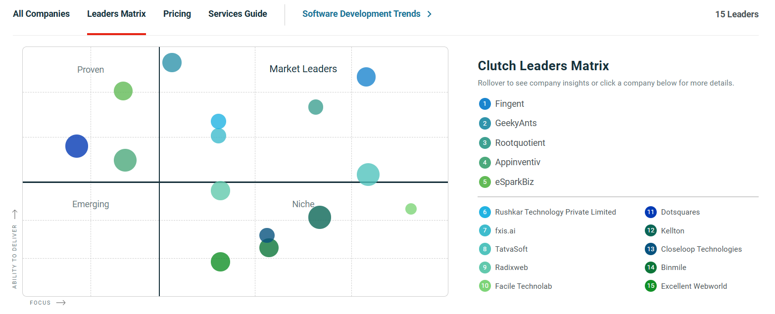This screenshot has width=775, height=314.
Task: Click the dark green bubble in the Niche quadrant
Action: [319, 217]
